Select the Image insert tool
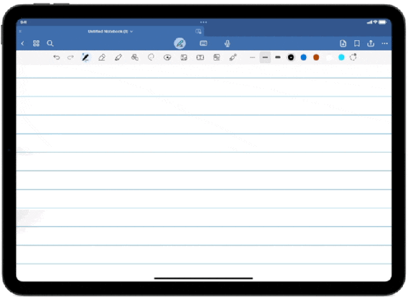This screenshot has height=300, width=408. 184,57
